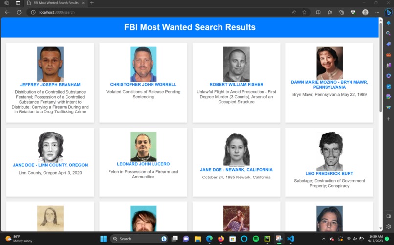Open the sidebar notifications bell
Image resolution: width=394 pixels, height=245 pixels.
[x=389, y=23]
